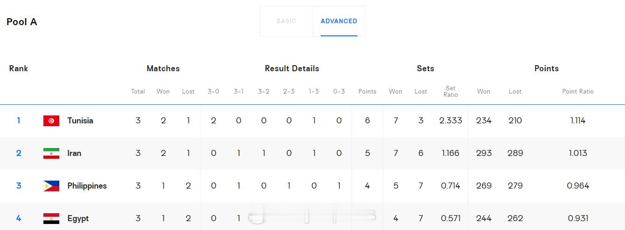Switch to the BASIC tab
Screen dimensions: 625x230
tap(286, 21)
